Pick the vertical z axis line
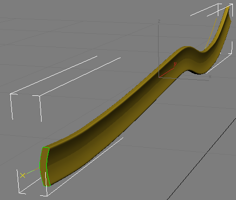This screenshot has height=200, width=236. pyautogui.click(x=159, y=50)
